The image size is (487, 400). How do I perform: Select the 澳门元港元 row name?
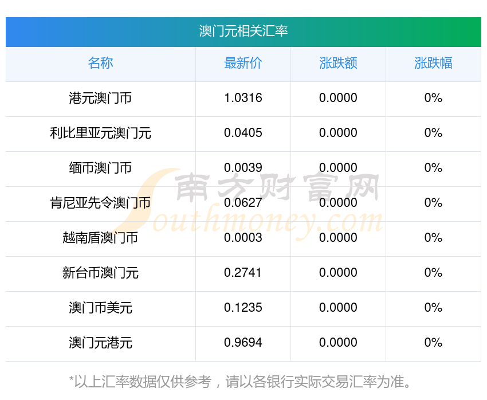pos(100,343)
